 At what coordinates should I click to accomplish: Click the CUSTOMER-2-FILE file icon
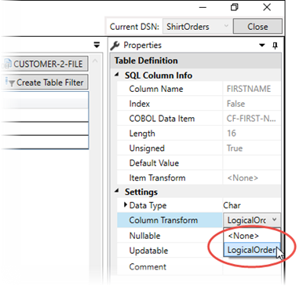click(7, 64)
